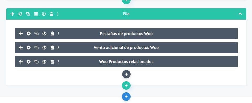Open more options for the Fila row
The image size is (252, 103).
58,14
